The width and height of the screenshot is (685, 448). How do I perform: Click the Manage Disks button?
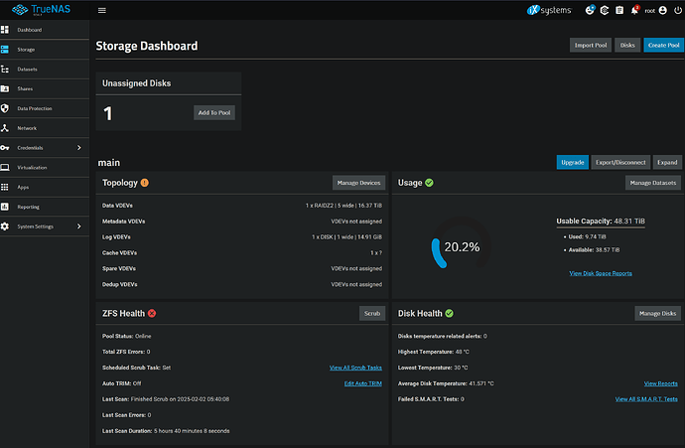click(657, 313)
